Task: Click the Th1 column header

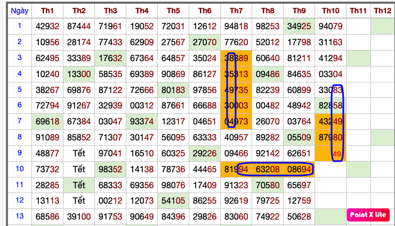Action: [x=47, y=11]
